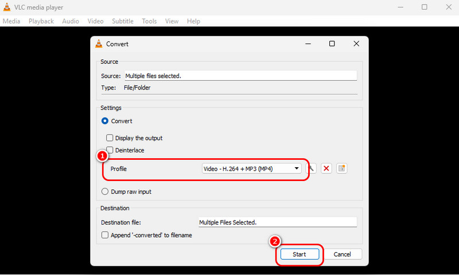Tick the Deinterlace checkbox
459x275 pixels.
pos(110,150)
